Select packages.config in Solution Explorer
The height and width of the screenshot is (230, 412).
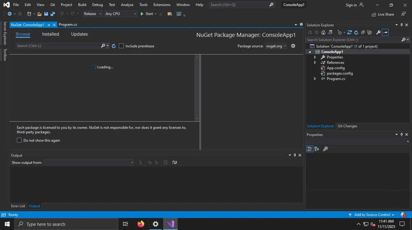(340, 73)
